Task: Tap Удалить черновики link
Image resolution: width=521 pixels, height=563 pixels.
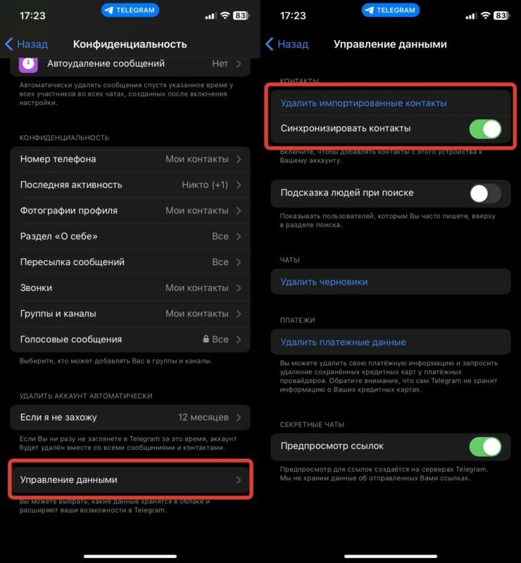Action: point(324,282)
